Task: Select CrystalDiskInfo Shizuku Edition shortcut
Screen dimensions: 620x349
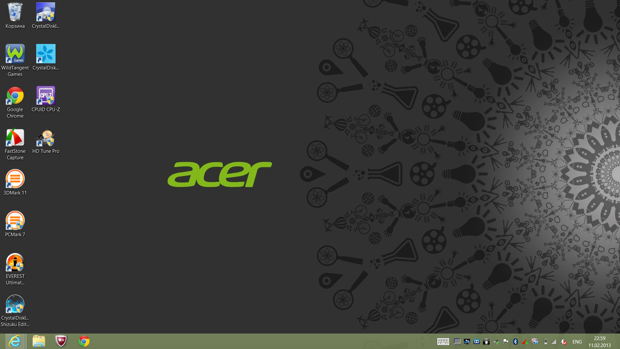Action: [x=15, y=311]
